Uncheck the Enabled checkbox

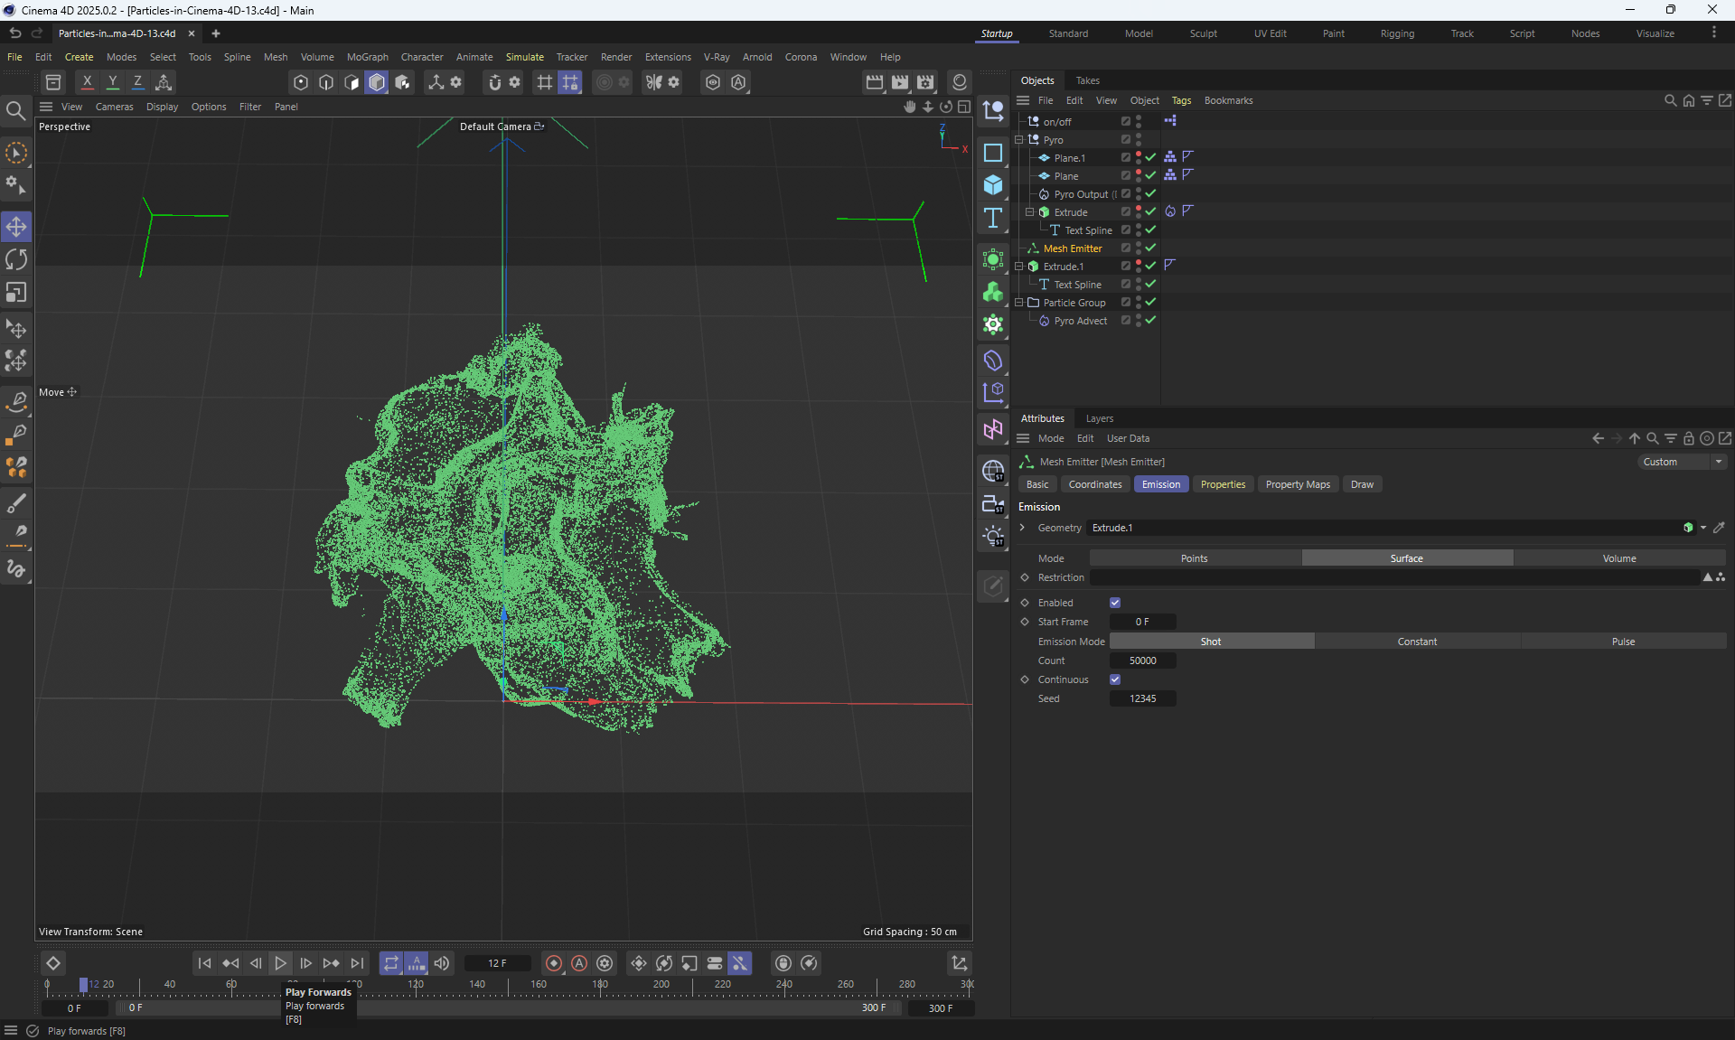click(1115, 603)
